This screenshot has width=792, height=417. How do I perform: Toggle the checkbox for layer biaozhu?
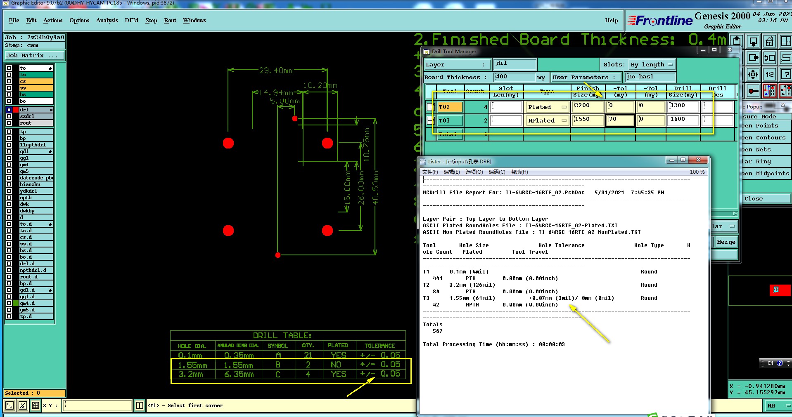(9, 184)
